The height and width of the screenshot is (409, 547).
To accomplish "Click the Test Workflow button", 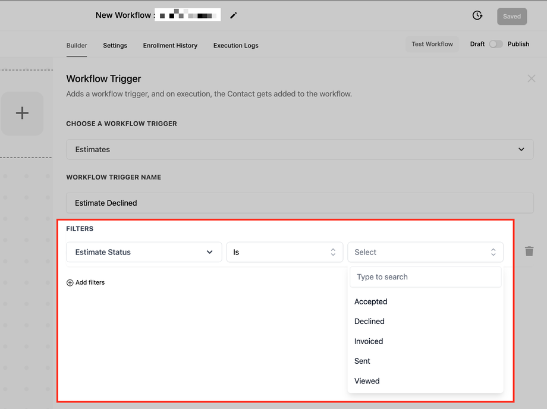I will 432,44.
